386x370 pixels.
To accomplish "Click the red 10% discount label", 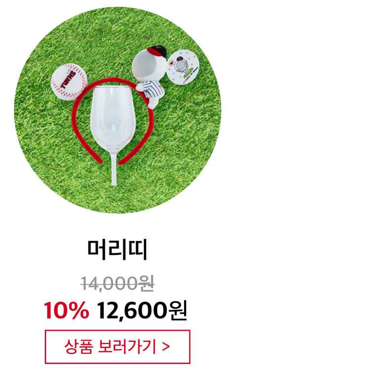I will click(66, 311).
